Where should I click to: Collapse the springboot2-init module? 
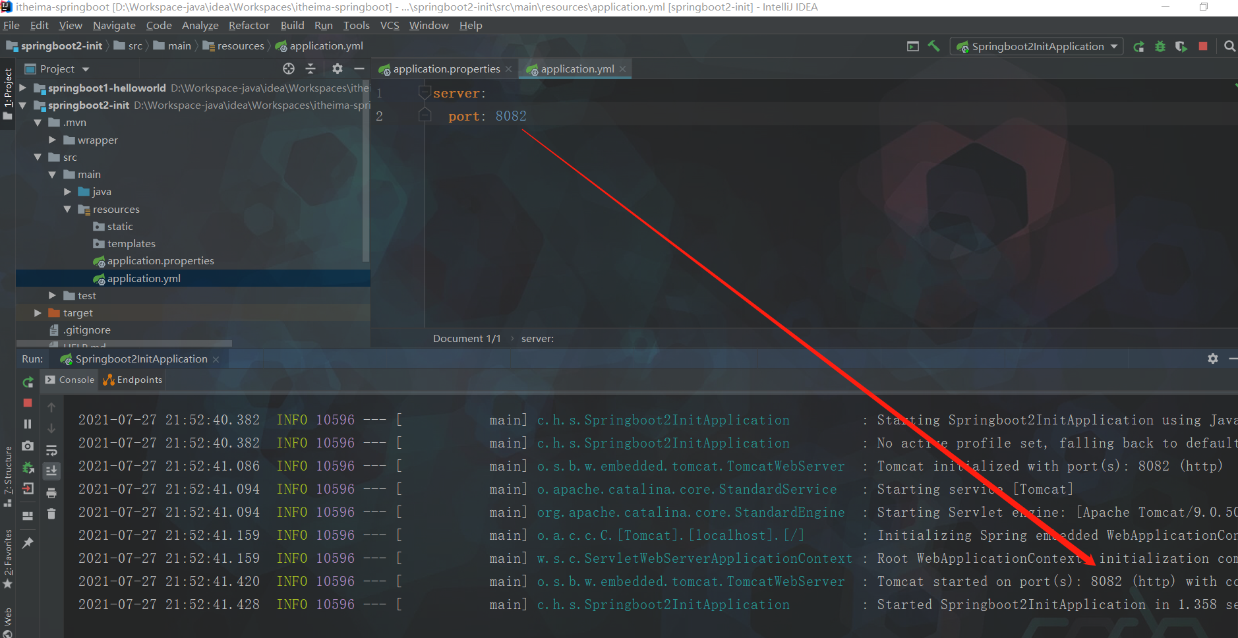pos(23,105)
